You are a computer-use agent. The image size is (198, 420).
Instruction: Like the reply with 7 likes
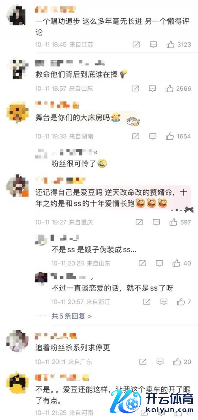point(184,301)
